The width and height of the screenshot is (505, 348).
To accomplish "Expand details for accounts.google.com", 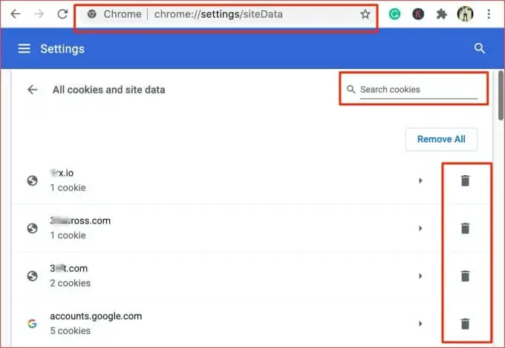I will [x=420, y=324].
